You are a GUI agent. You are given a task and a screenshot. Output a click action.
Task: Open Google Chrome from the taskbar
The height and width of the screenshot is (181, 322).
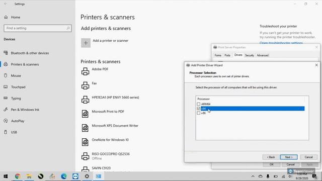click(18, 176)
